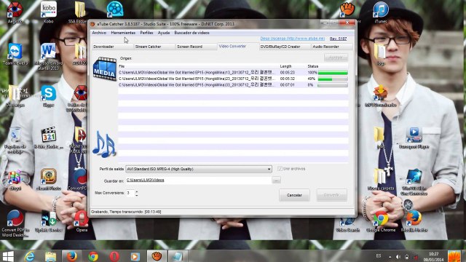Image resolution: width=466 pixels, height=262 pixels.
Task: Click the Diego Uscanga atube.me link
Action: pos(293,39)
